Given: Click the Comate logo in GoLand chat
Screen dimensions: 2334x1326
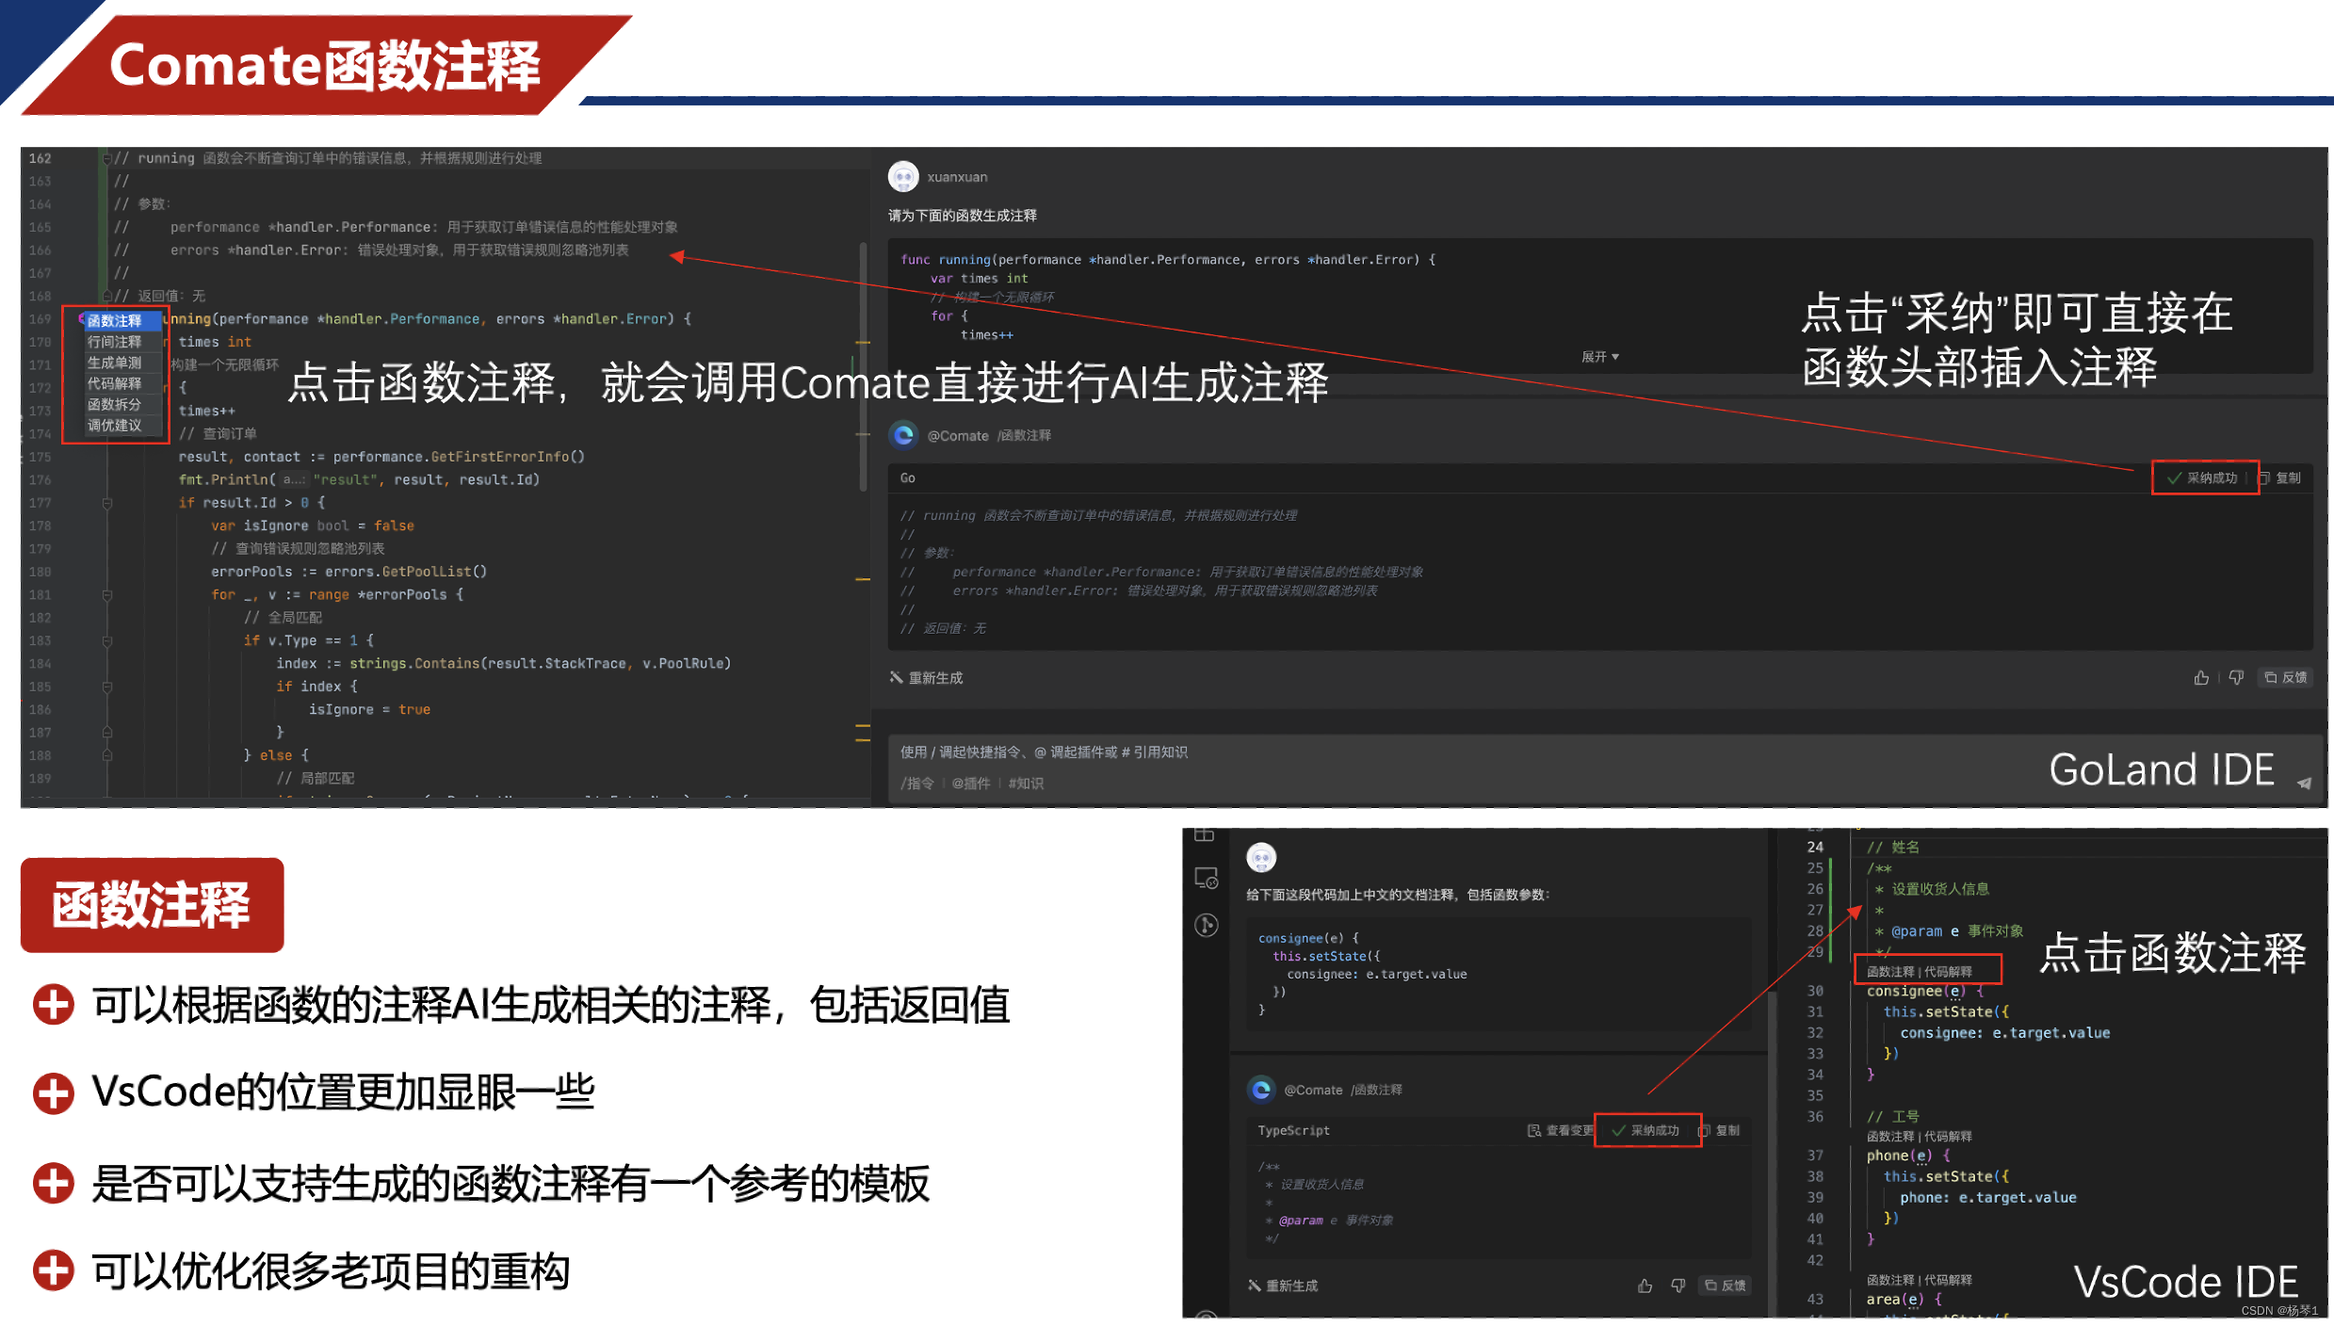Looking at the screenshot, I should tap(903, 435).
